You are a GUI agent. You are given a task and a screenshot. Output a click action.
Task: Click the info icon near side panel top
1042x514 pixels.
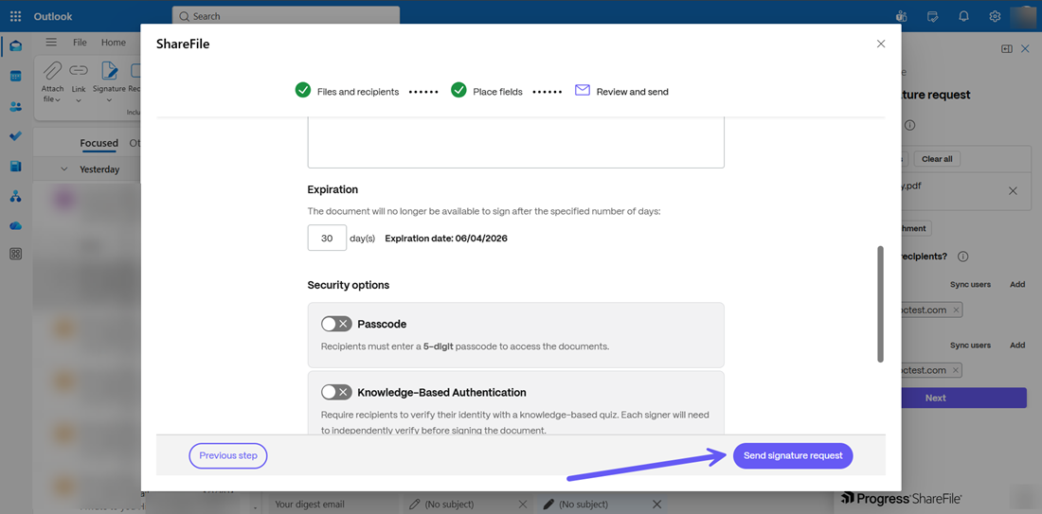coord(910,125)
